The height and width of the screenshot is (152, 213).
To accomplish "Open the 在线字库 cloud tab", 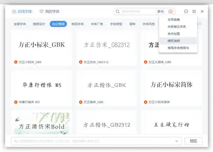I will pyautogui.click(x=22, y=12).
